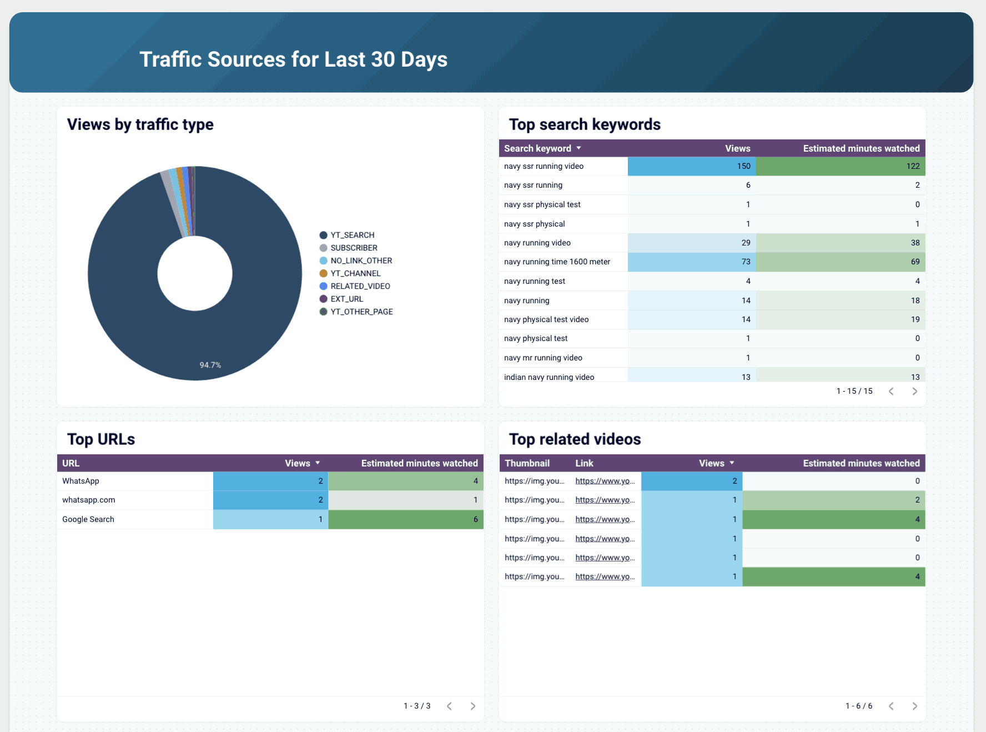Click EXT_URL legend entry

coord(346,299)
